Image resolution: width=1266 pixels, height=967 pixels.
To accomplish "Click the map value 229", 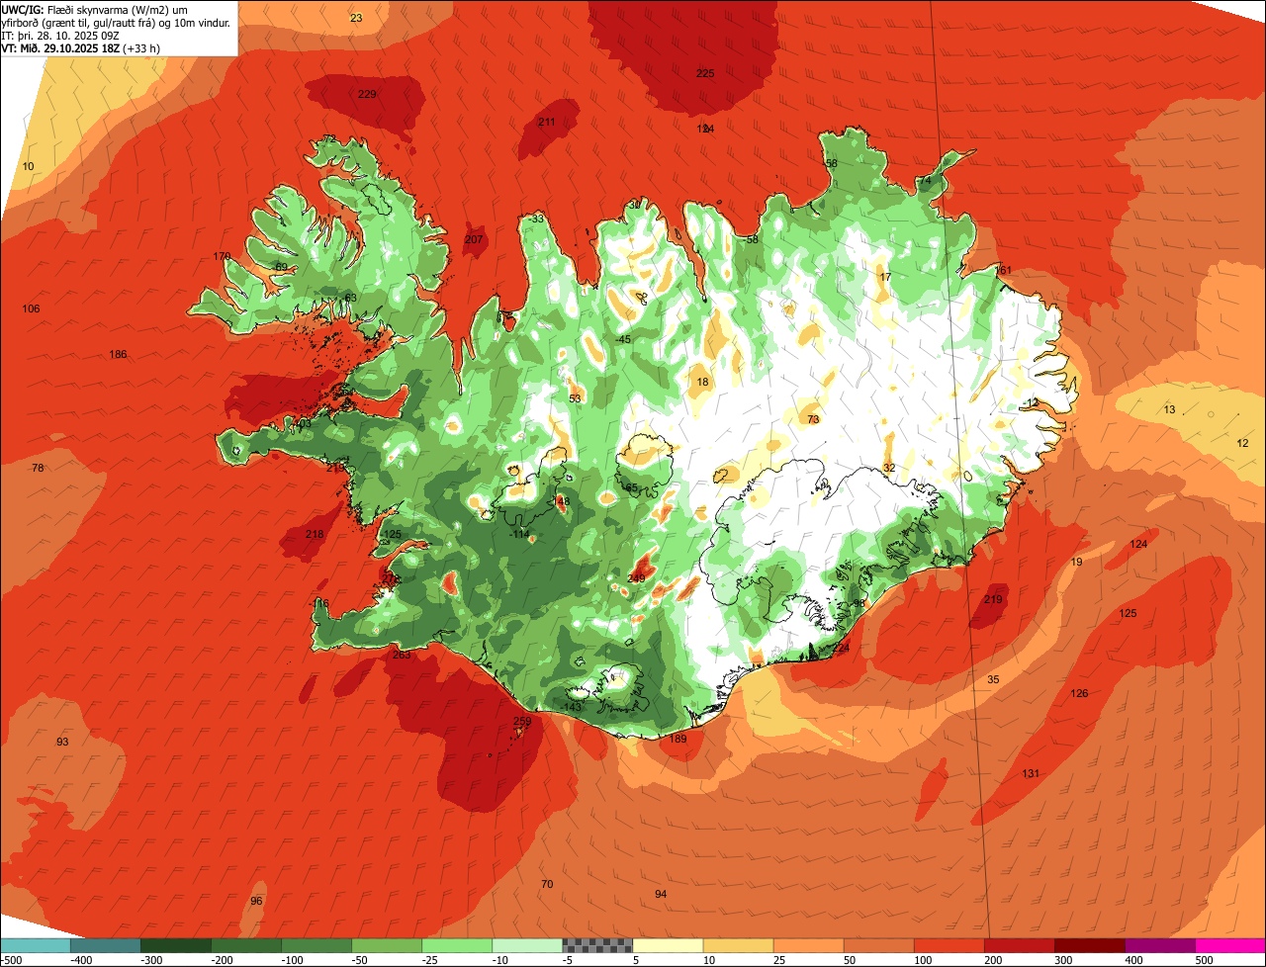I will point(367,94).
